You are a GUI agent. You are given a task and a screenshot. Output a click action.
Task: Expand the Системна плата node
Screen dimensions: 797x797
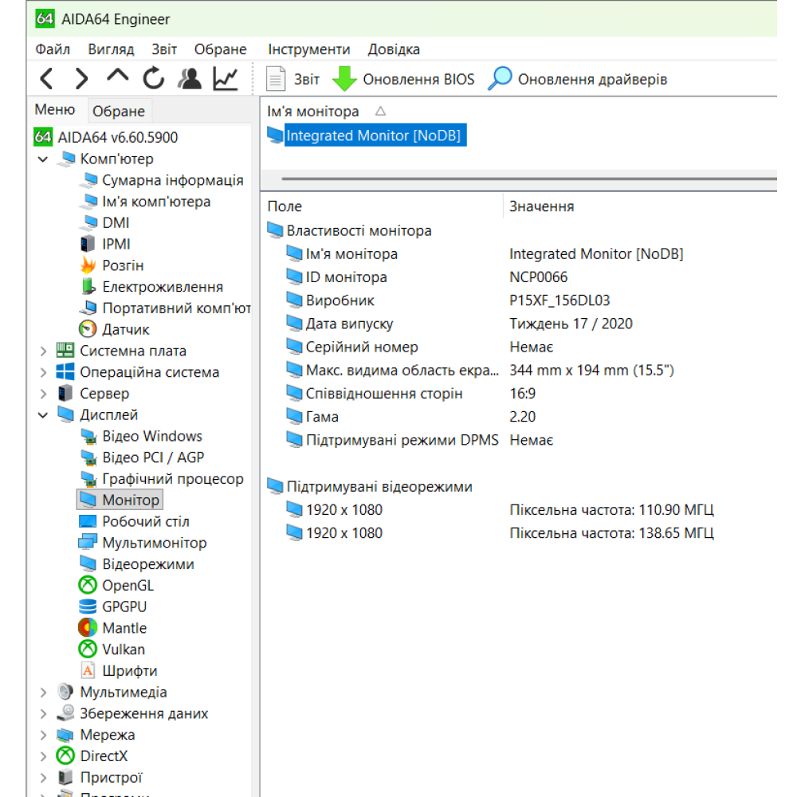43,351
